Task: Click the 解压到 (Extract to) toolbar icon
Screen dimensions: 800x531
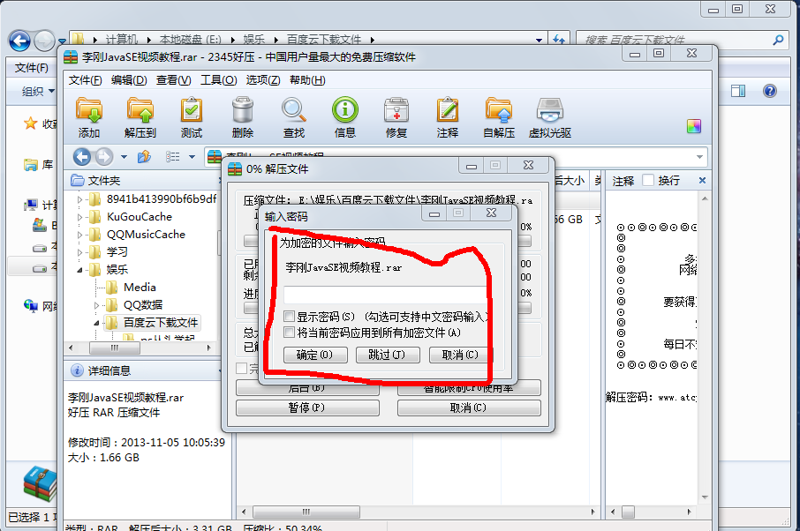Action: (x=140, y=117)
